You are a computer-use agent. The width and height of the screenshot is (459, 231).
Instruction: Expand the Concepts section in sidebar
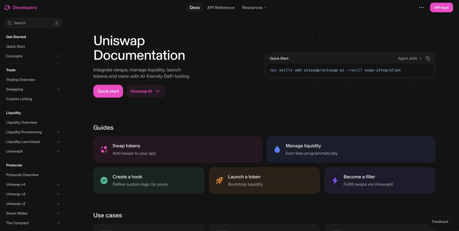tap(59, 56)
